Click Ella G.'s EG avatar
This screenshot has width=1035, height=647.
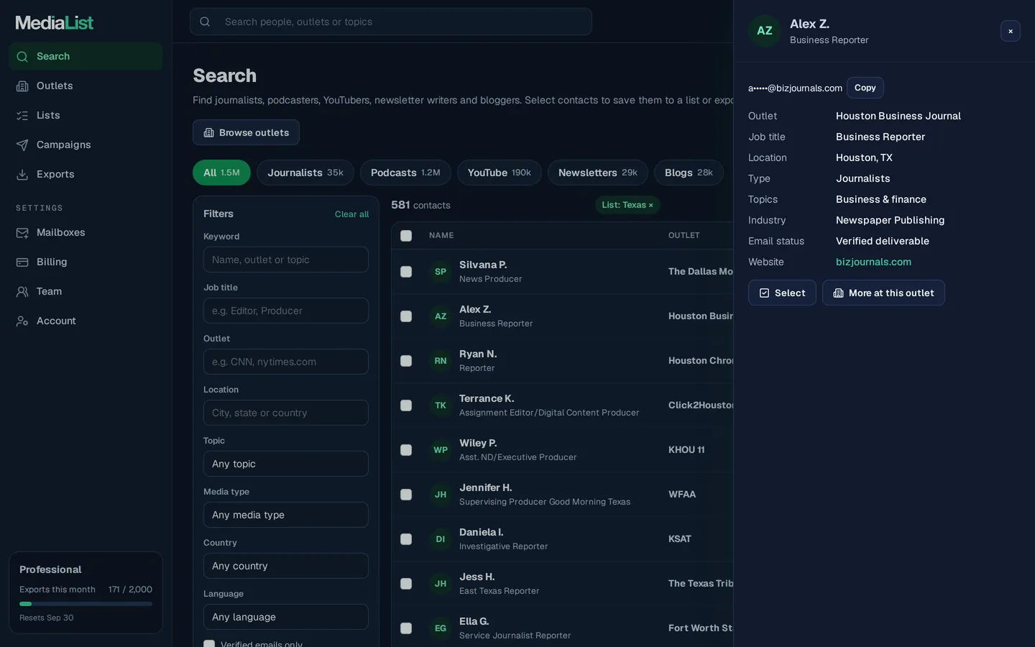pos(441,628)
